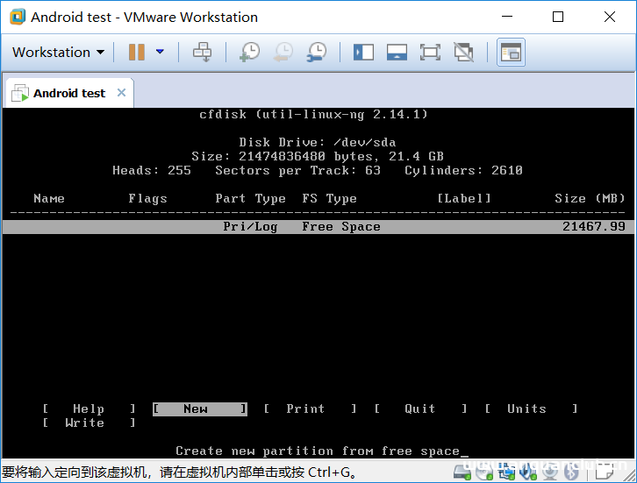Click the Disk Drive: /dev/sda text

[x=318, y=143]
